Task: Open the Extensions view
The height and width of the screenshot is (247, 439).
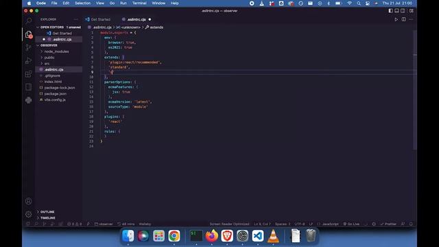Action: pos(29,74)
